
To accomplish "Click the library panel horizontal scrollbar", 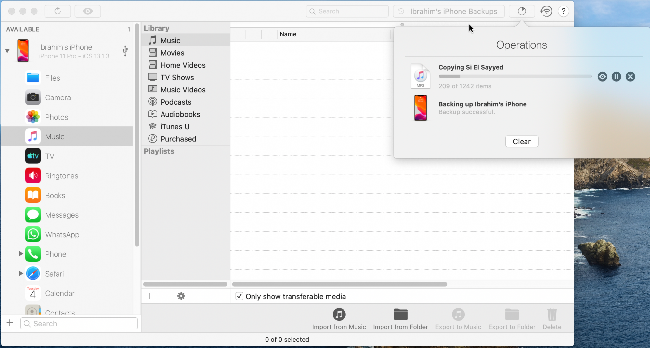I will click(185, 284).
